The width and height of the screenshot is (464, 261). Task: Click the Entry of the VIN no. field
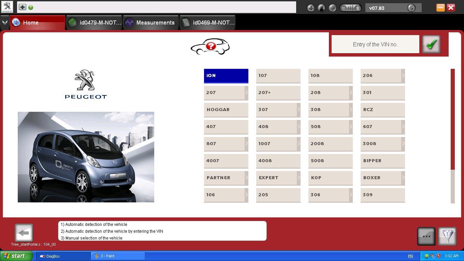coord(375,44)
